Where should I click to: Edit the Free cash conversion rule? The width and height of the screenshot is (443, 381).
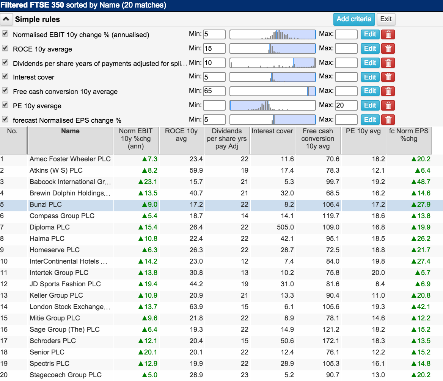[370, 91]
